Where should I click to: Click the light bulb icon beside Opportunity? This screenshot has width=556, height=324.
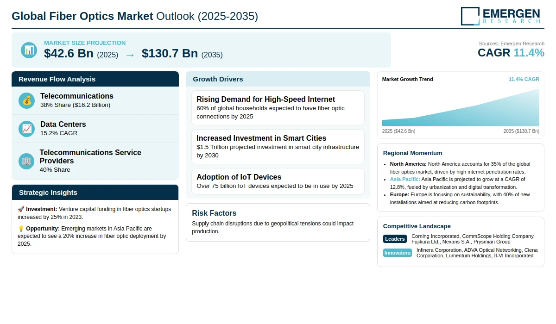click(x=21, y=229)
